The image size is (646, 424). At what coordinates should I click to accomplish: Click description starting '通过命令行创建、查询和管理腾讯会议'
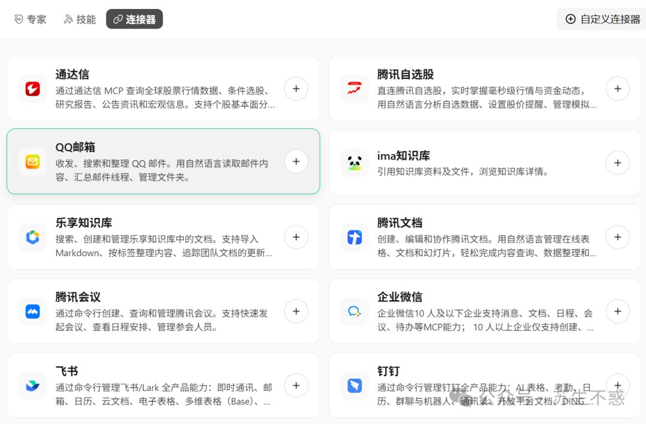tap(162, 320)
